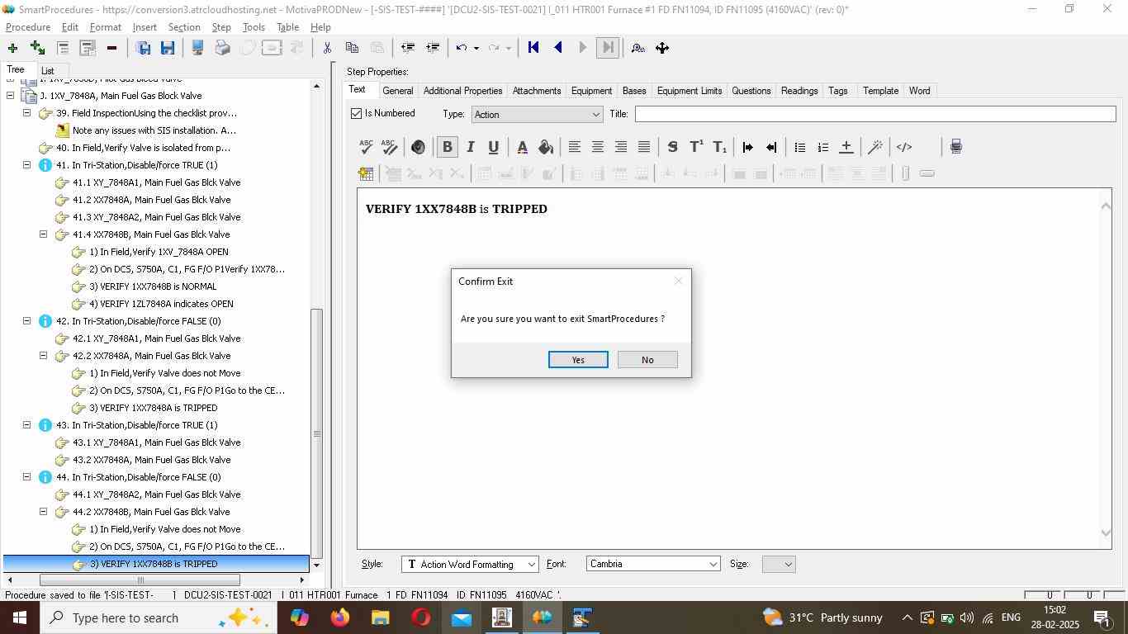Center align the text
Screen dimensions: 1128x634
pyautogui.click(x=597, y=147)
